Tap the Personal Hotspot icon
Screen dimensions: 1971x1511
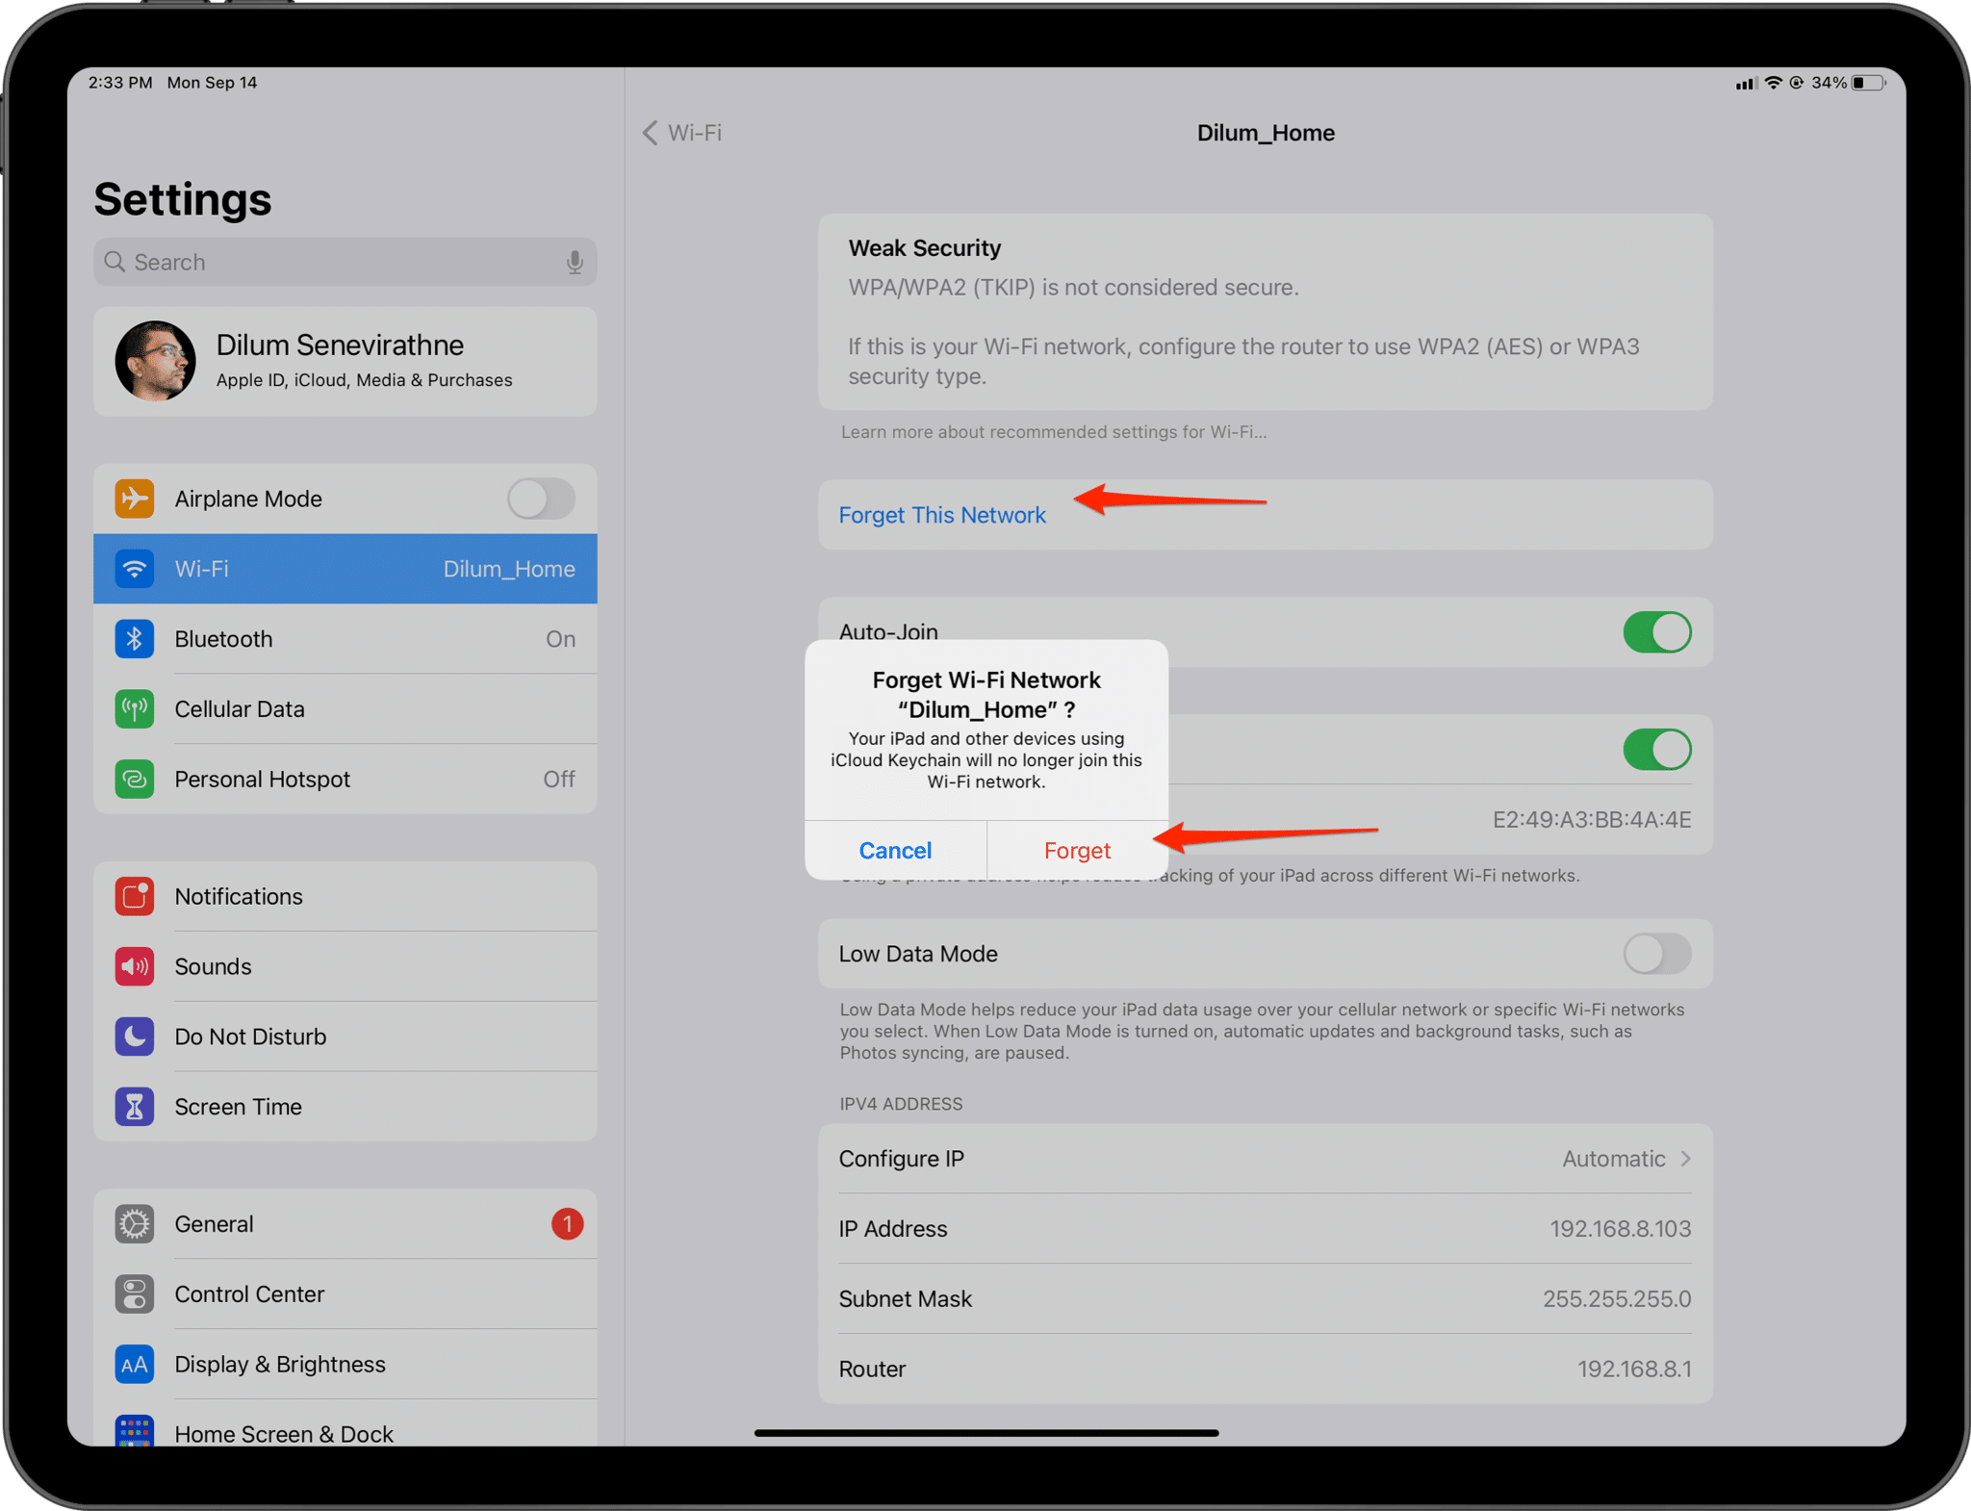(135, 779)
